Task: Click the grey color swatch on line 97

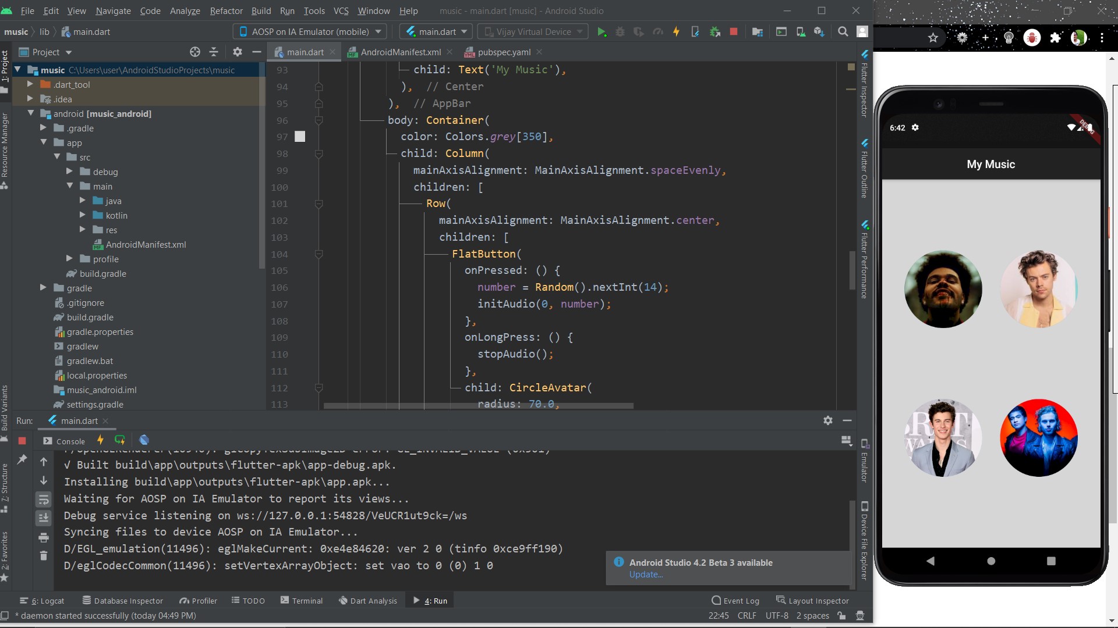Action: point(300,137)
